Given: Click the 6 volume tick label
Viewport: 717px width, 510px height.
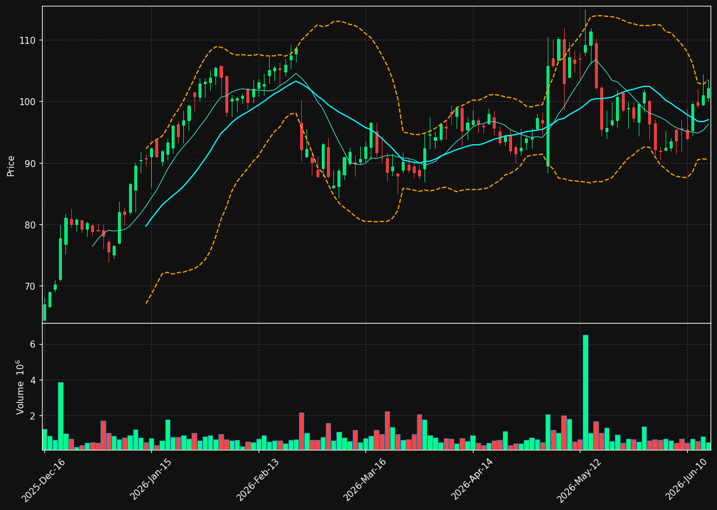Looking at the screenshot, I should click(x=33, y=345).
